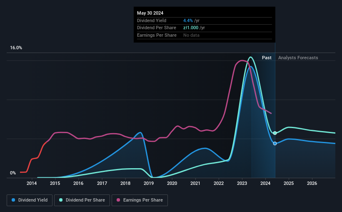Toggle the Dividend Per Share legend button
The height and width of the screenshot is (212, 342).
coord(82,200)
